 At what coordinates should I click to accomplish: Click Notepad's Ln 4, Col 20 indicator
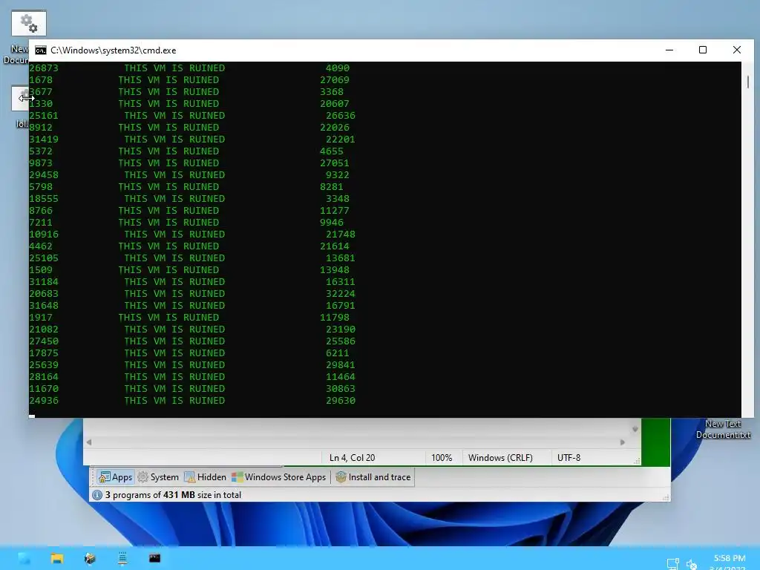(x=352, y=457)
